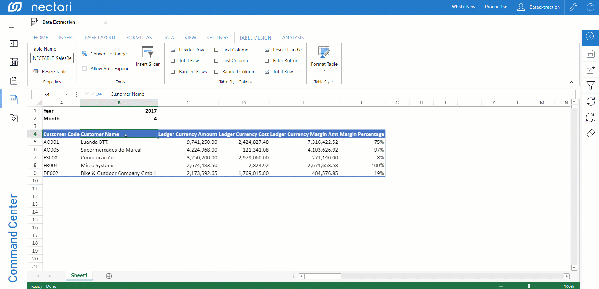Add a new sheet with plus icon

click(x=109, y=276)
